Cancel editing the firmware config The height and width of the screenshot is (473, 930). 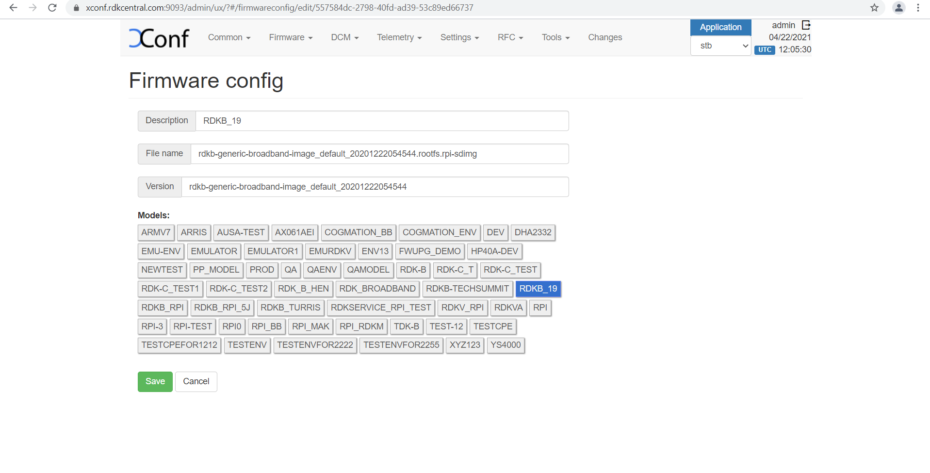196,381
